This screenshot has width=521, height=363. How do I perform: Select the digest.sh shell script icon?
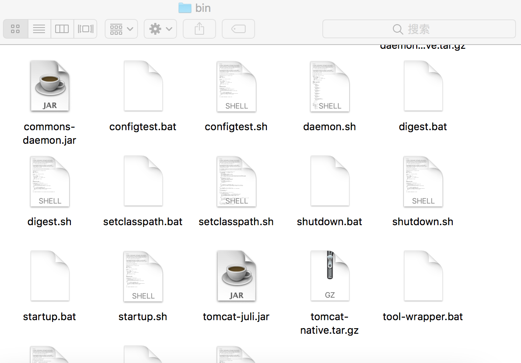tap(50, 181)
